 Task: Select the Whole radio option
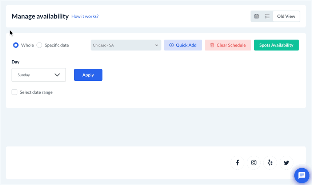click(16, 45)
